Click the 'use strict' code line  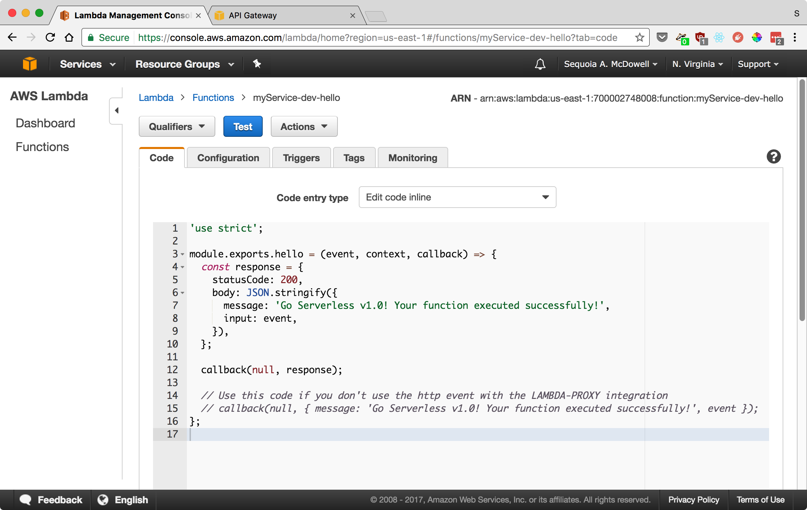[226, 228]
